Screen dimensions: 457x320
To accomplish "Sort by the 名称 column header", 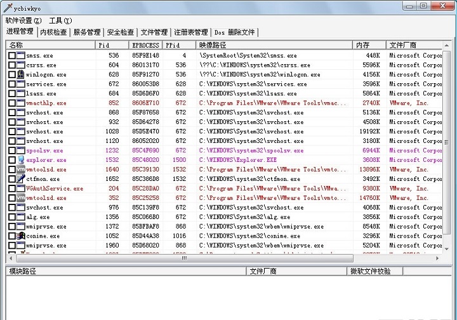I will [x=51, y=45].
